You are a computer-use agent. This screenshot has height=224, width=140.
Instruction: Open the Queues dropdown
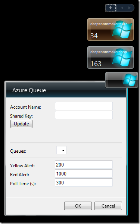pyautogui.click(x=62, y=150)
